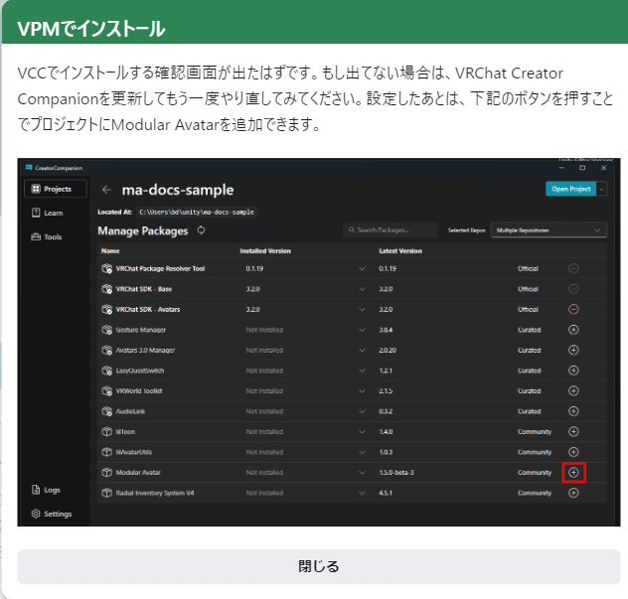Expand version dropdown for VRChat Package Resolver Tool
The image size is (628, 599).
pos(362,268)
